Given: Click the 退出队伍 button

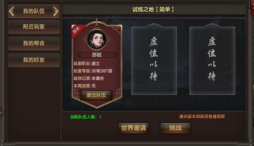Looking at the screenshot, I should click(96, 95).
